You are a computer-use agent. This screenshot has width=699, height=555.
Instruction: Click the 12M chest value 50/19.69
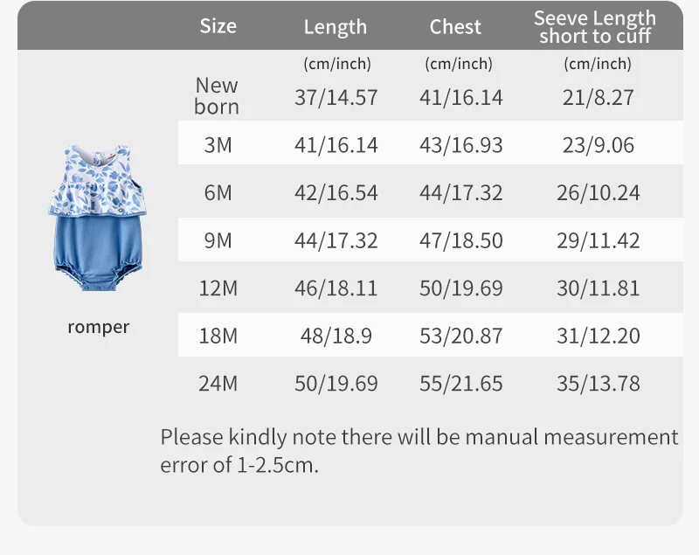click(x=461, y=288)
